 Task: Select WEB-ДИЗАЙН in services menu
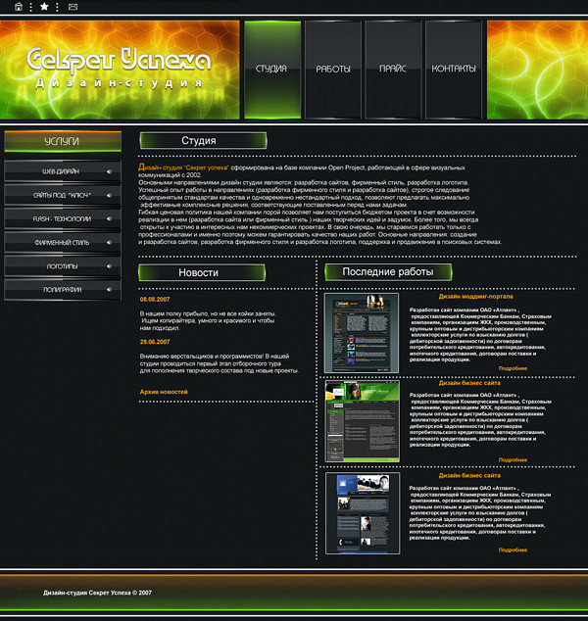pyautogui.click(x=63, y=171)
